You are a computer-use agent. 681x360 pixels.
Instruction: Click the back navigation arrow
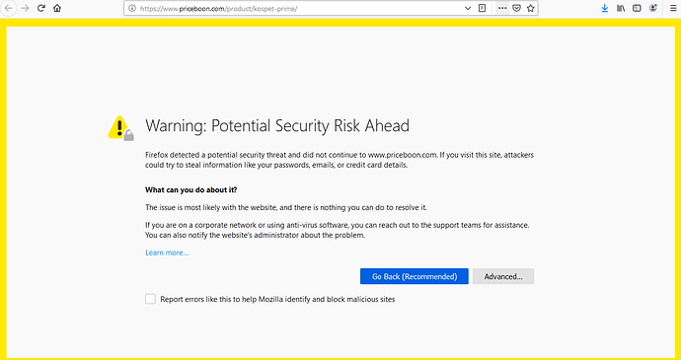[x=9, y=8]
